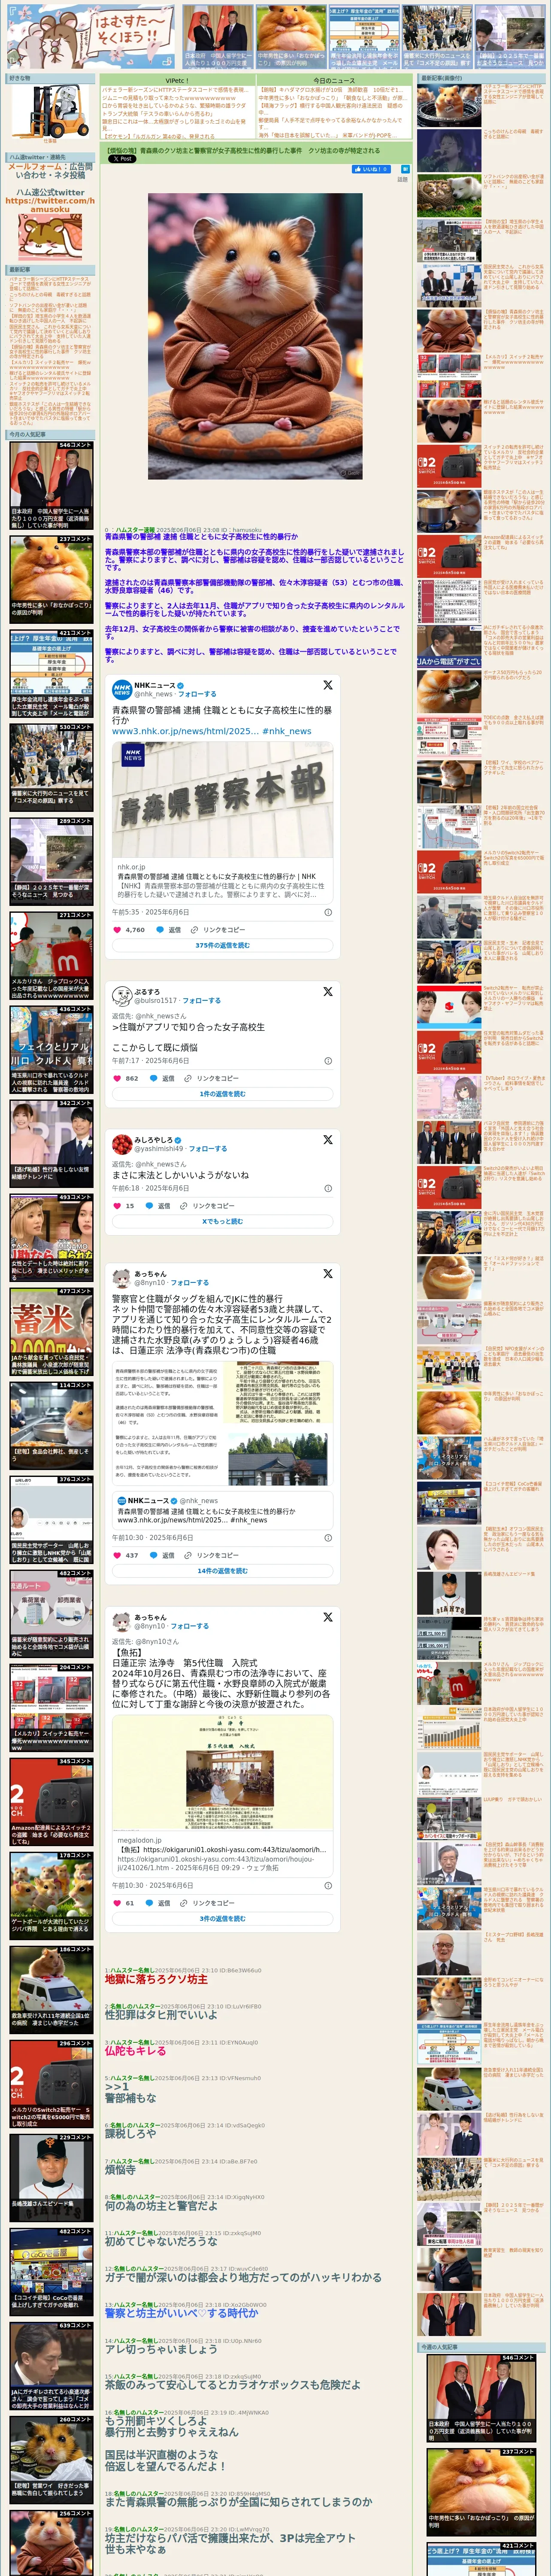Screen dimensions: 551x2576
Task: Click comment text 性犯罪は夕ヒ刑でいいよ
Action: click(x=161, y=2014)
